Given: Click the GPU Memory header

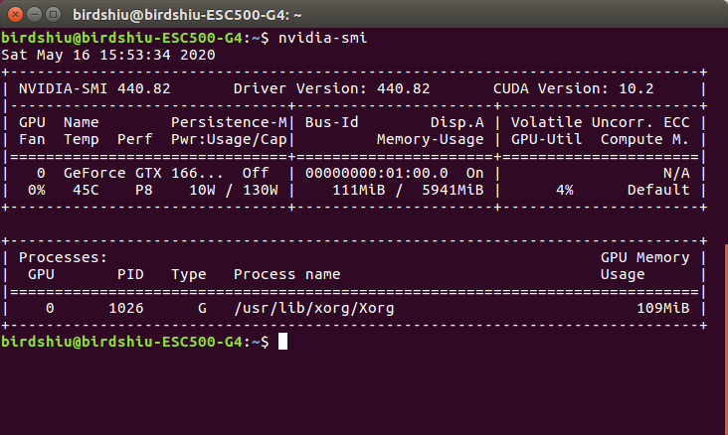Looking at the screenshot, I should (x=644, y=257).
